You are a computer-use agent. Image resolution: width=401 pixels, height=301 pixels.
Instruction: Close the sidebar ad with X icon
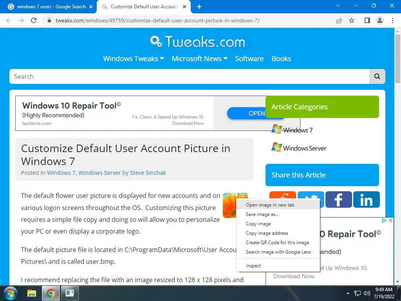pos(390,221)
